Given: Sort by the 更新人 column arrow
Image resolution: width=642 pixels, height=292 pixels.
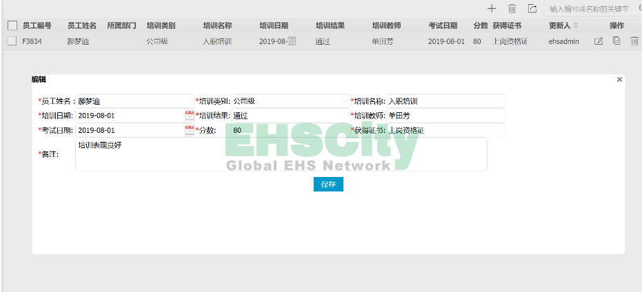Looking at the screenshot, I should click(x=575, y=25).
